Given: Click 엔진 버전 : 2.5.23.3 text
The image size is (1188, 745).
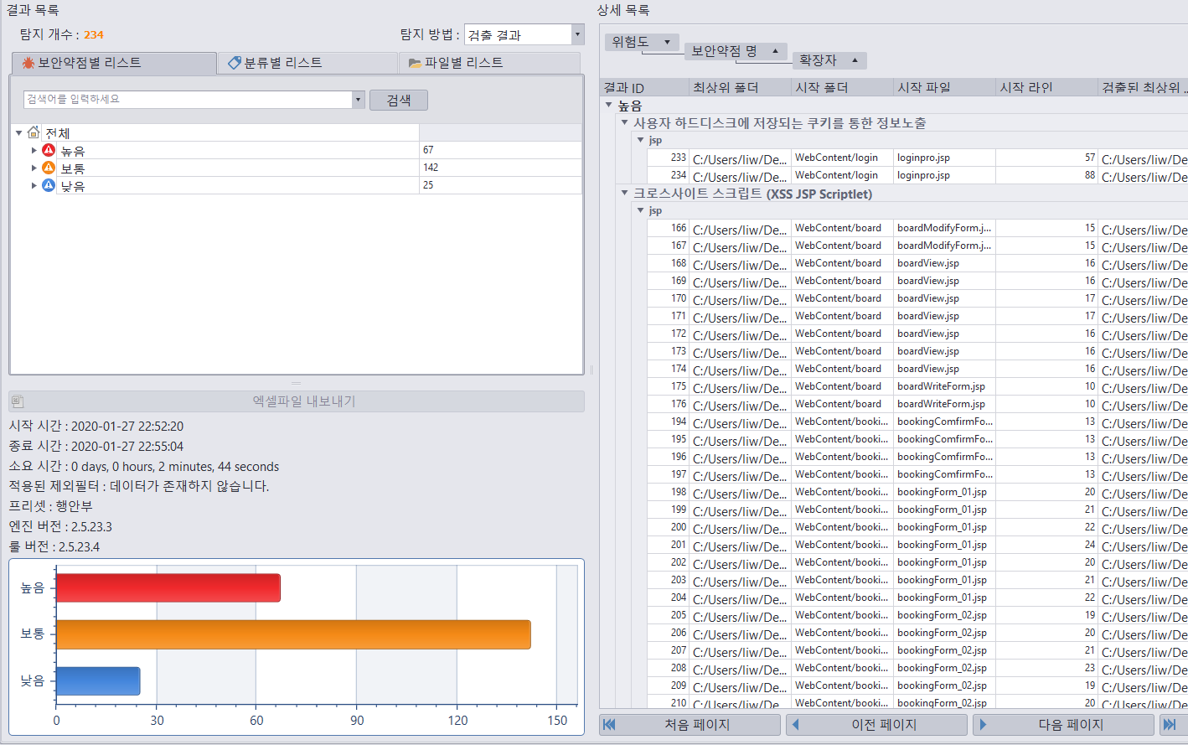Looking at the screenshot, I should 60,526.
